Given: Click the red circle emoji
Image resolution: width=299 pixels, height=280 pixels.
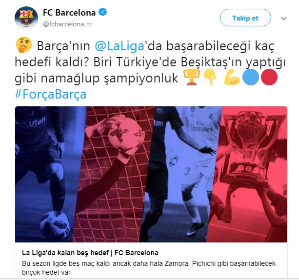Looking at the screenshot, I should (x=269, y=77).
